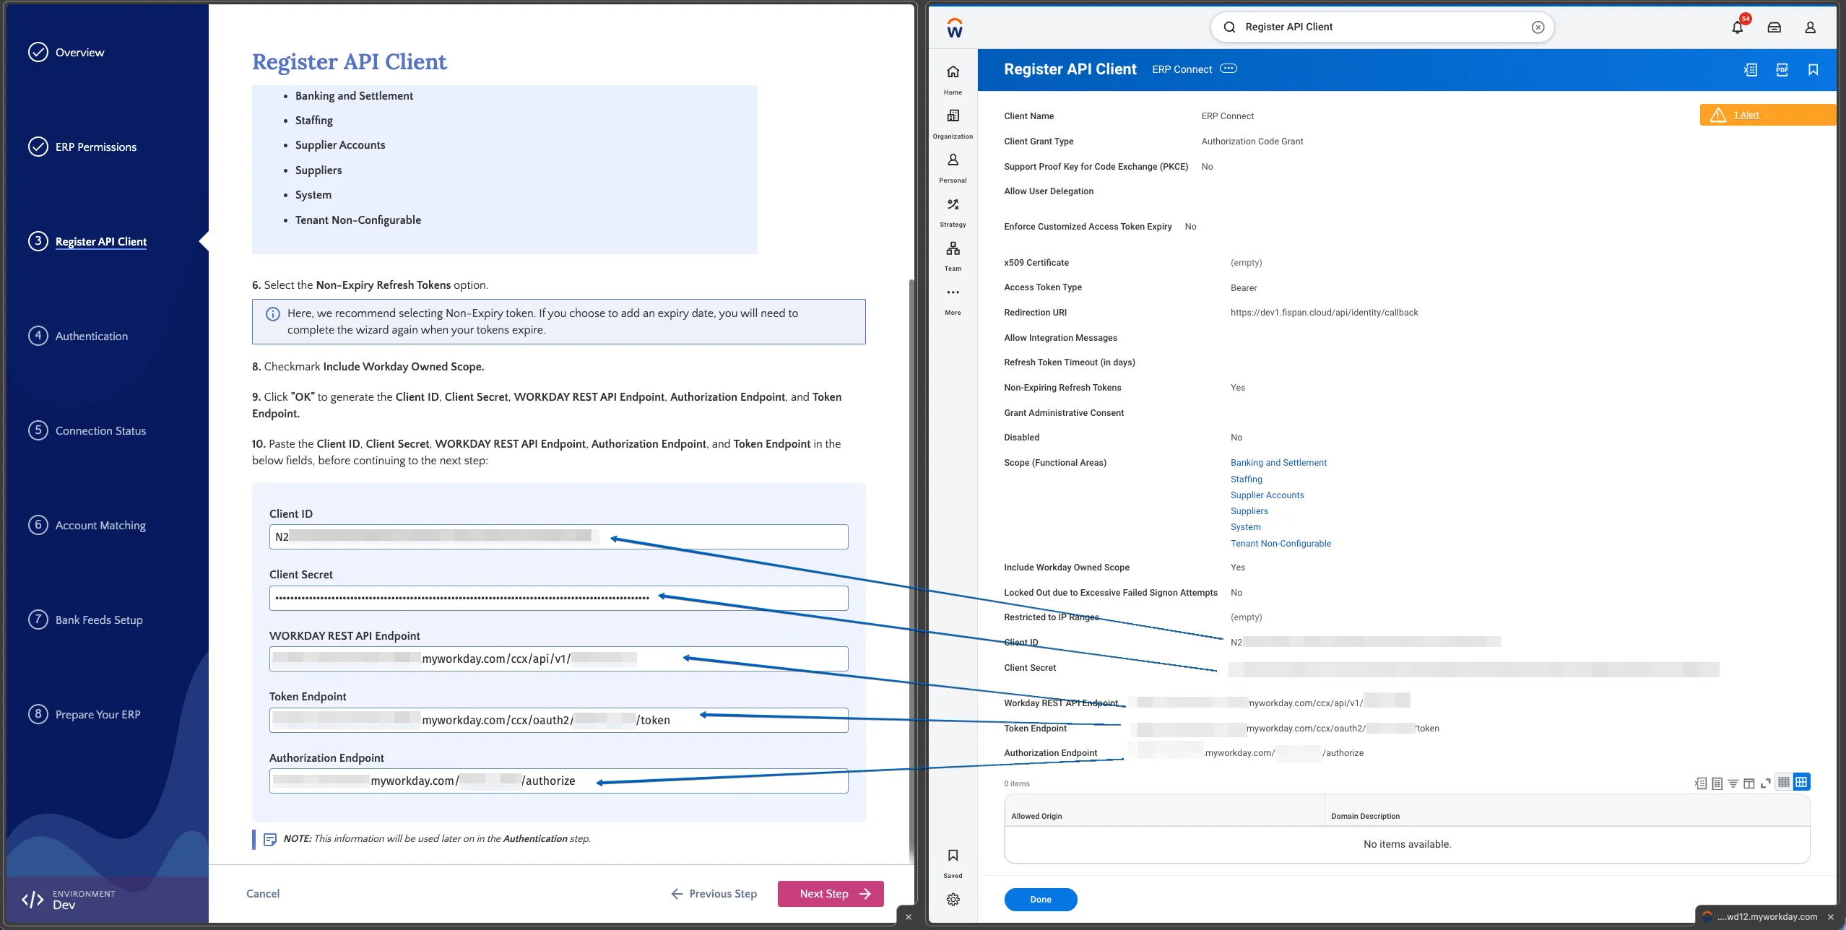Open the Workday profile avatar menu
1846x930 pixels.
click(x=1810, y=27)
